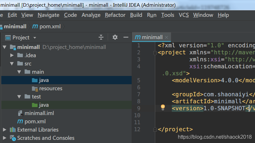The height and width of the screenshot is (143, 255).
Task: Open the Build menu
Action: coord(136,15)
